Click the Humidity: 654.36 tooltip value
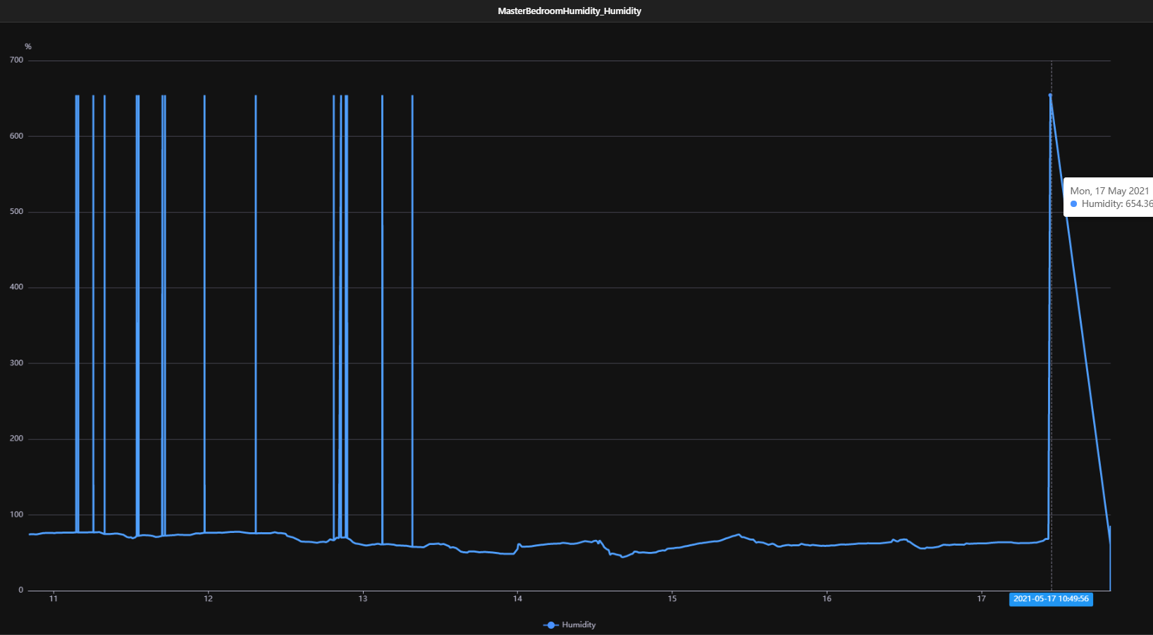 tap(1116, 204)
